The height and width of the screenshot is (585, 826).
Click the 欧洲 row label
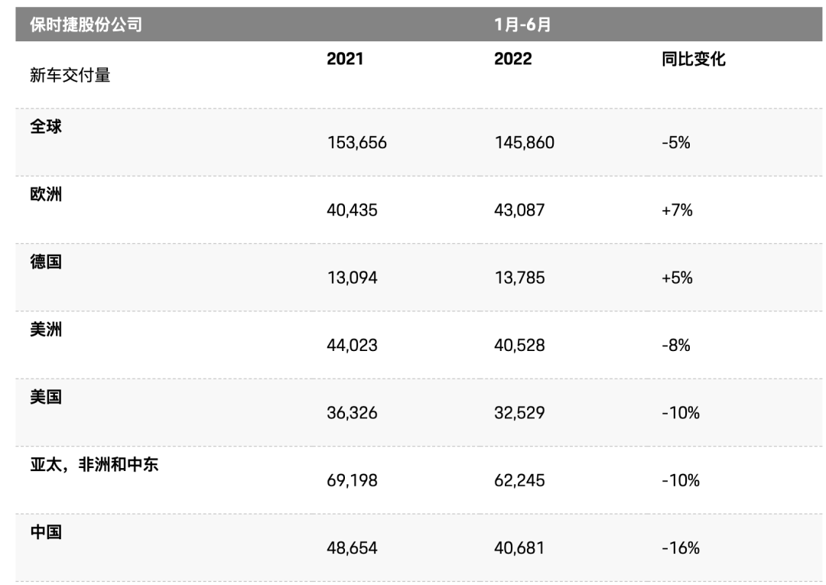pos(46,194)
